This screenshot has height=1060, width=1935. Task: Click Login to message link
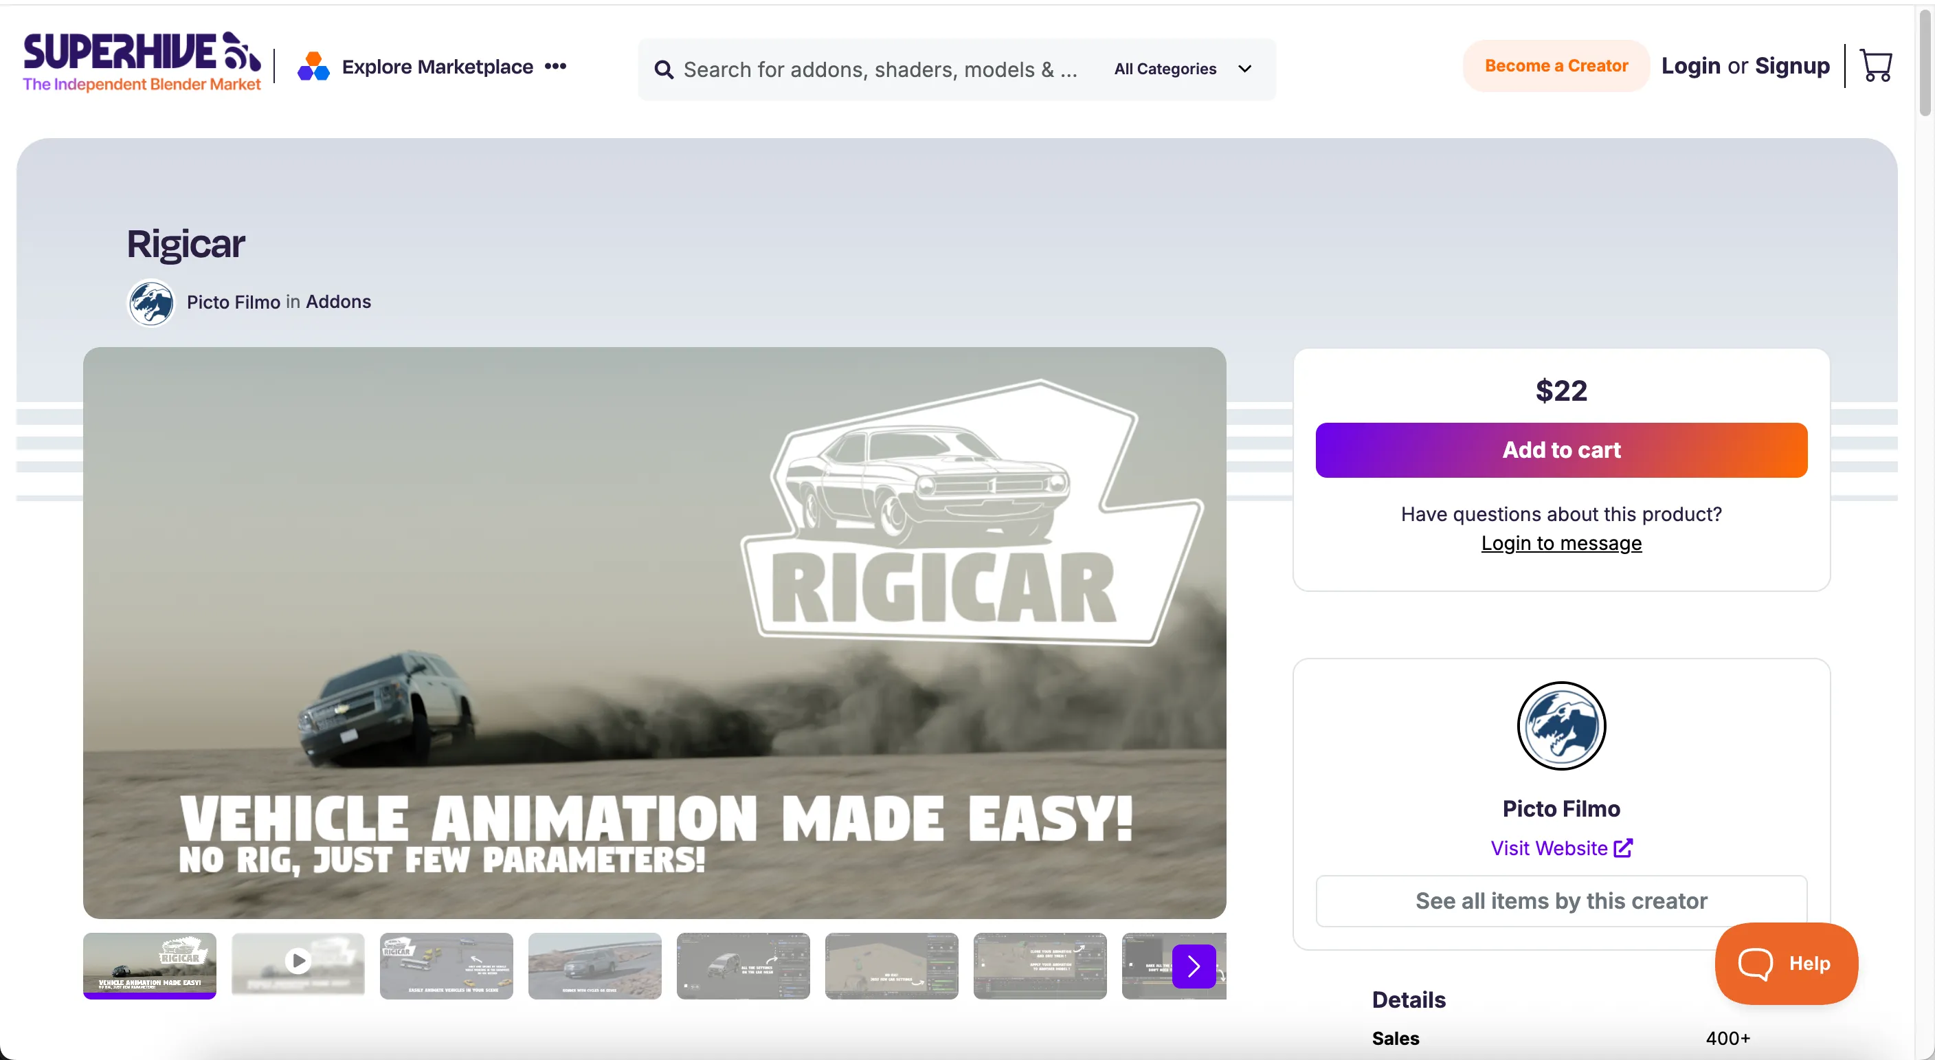tap(1561, 543)
